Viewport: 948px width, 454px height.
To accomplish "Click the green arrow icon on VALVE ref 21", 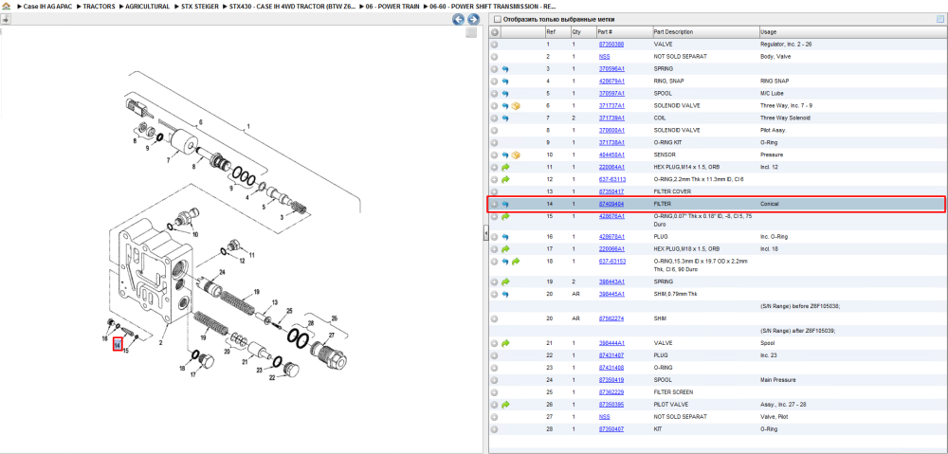I will (x=506, y=343).
